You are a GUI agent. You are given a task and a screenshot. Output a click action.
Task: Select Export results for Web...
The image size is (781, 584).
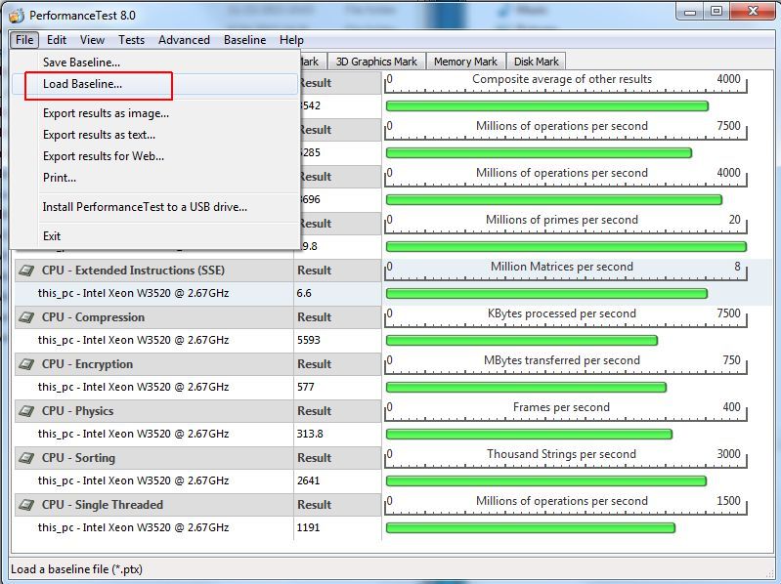pos(155,156)
